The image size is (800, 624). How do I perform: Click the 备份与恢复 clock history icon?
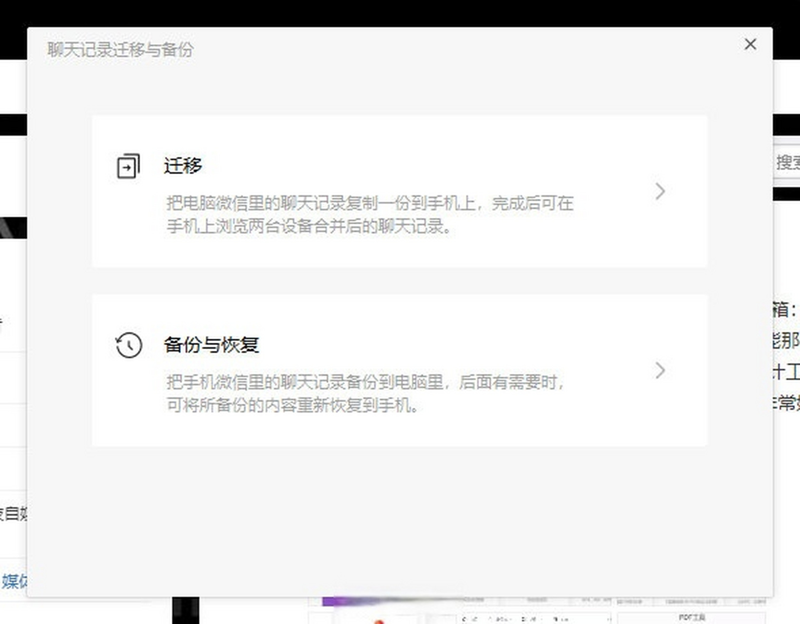click(x=129, y=345)
